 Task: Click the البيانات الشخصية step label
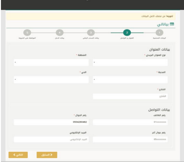[x=159, y=38]
